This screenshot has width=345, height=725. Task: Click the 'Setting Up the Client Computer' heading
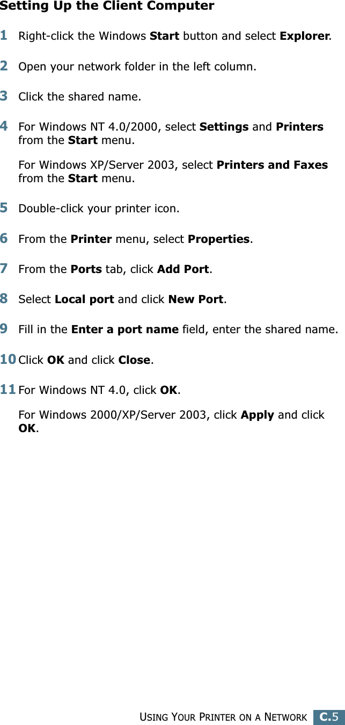click(x=107, y=6)
